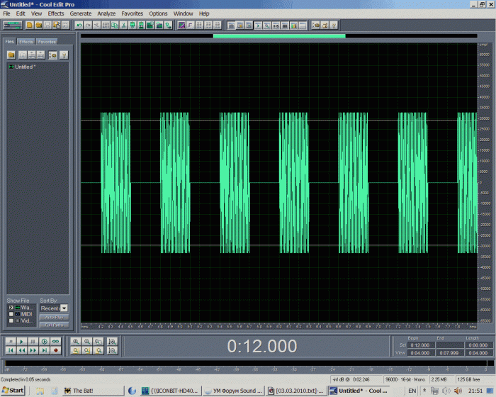
Task: Click the Full Paths button
Action: pos(54,325)
